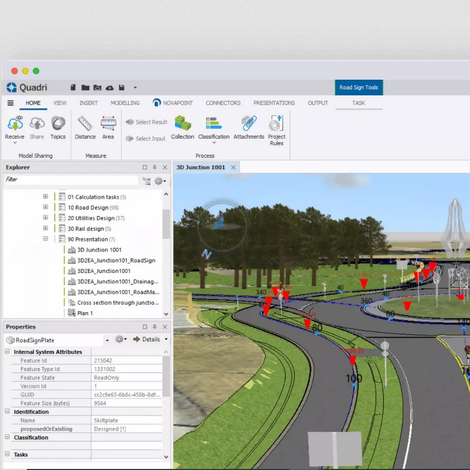Switch to the VIEW ribbon tab

coord(60,103)
